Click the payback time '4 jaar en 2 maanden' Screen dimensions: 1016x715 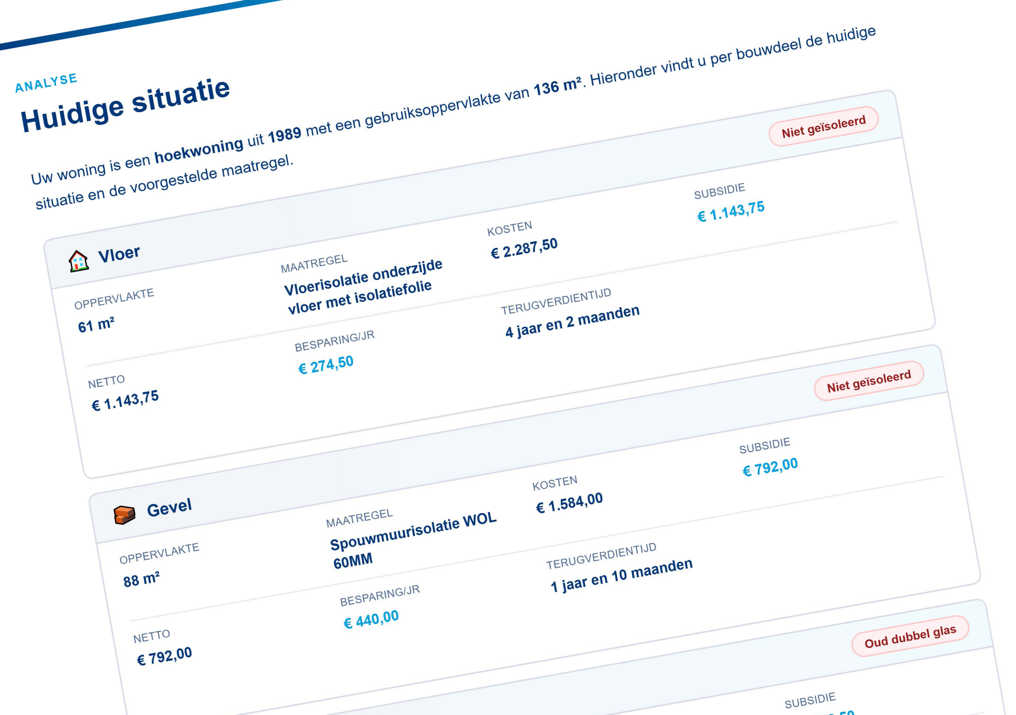pyautogui.click(x=573, y=322)
